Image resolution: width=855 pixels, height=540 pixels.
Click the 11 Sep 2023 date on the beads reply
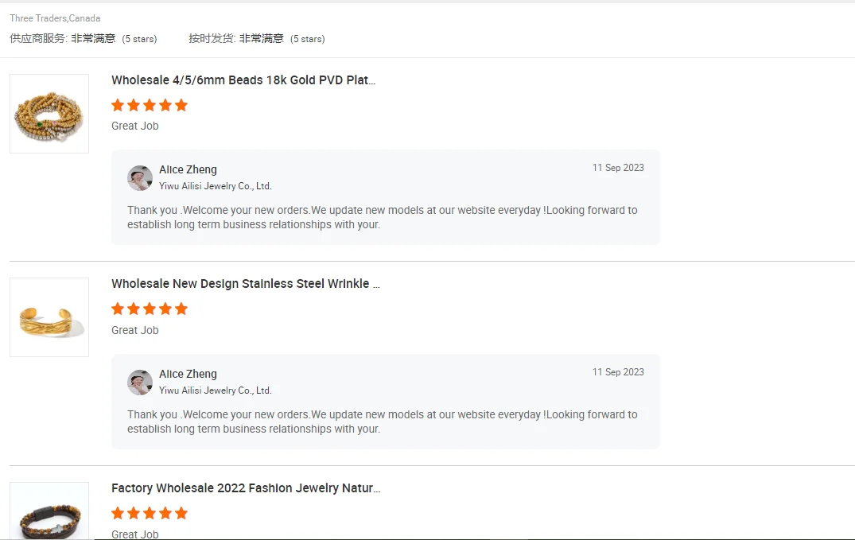pos(618,168)
